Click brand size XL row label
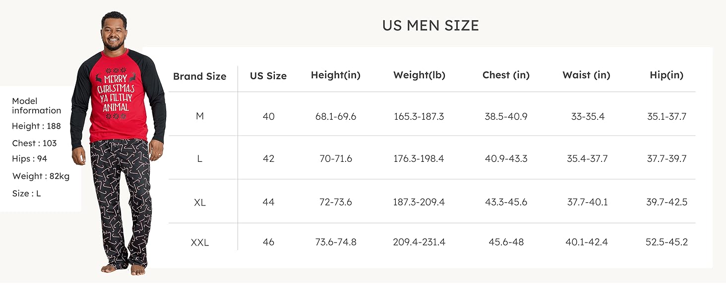 [x=200, y=202]
